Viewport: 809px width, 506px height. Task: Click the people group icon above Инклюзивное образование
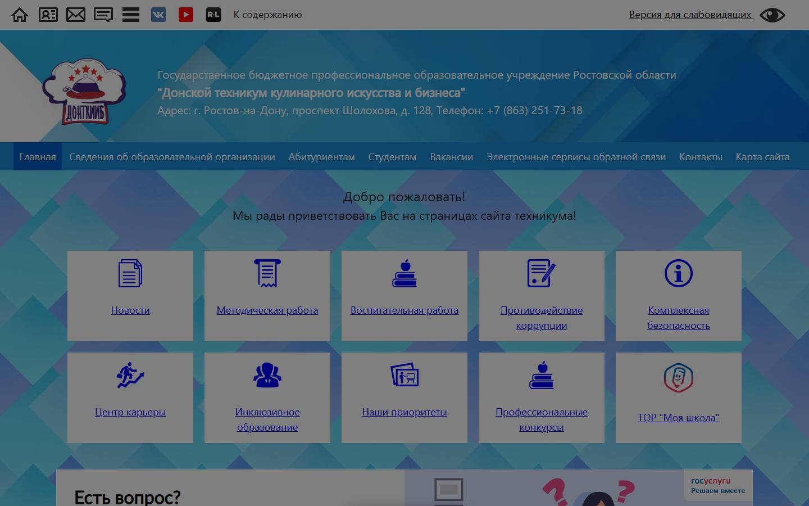tap(267, 375)
